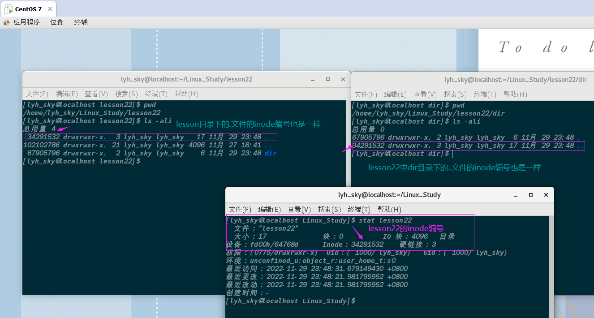This screenshot has width=594, height=318.
Task: Click the '最近更改' timestamp line
Action: [317, 277]
